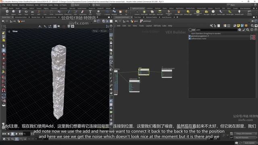Add a Point Light from the shelf
The image size is (258, 145).
coord(144,12)
